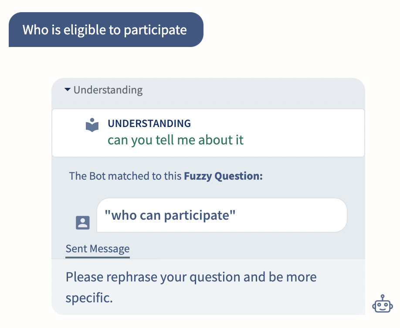Select the book reader Understanding icon
Screen dimensions: 400x328
[x=92, y=125]
